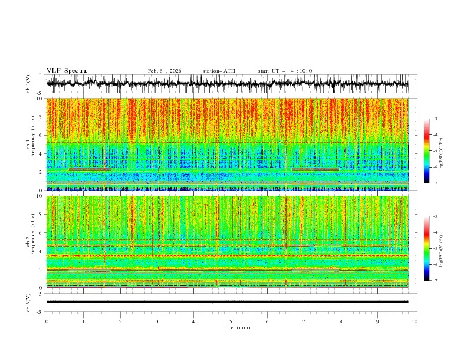Click the 'start UT = 4 :10: 0' text
Viewport: 467px width, 361px height.
click(x=285, y=71)
